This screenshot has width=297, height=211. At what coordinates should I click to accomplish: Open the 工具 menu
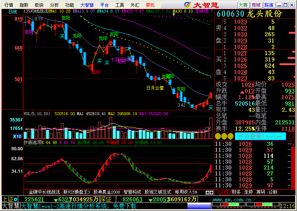coord(120,5)
